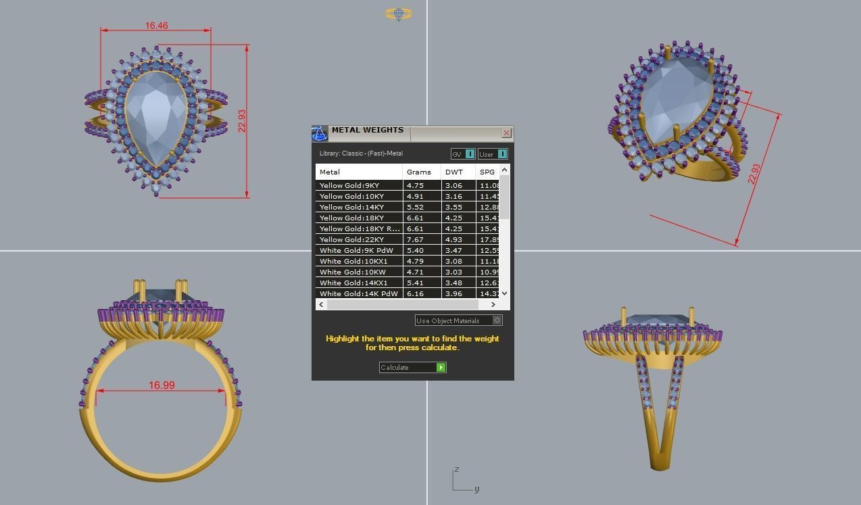
Task: Click the horizontal scroll right arrow
Action: pos(493,304)
